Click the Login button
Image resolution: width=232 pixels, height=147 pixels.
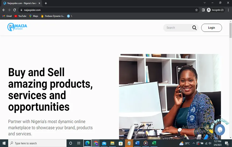click(x=211, y=28)
